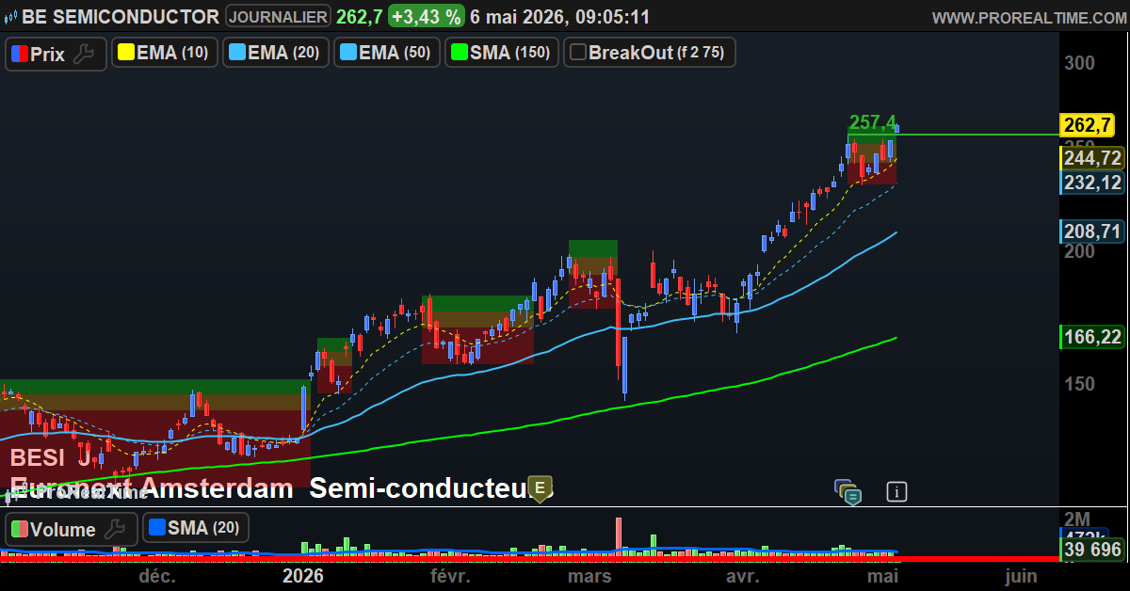Click the candlestick icon beside BE SEMICONDUCTOR
Viewport: 1130px width, 591px height.
coord(10,17)
